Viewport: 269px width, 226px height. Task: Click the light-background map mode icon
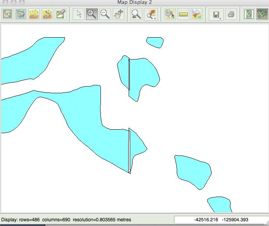coord(249,14)
